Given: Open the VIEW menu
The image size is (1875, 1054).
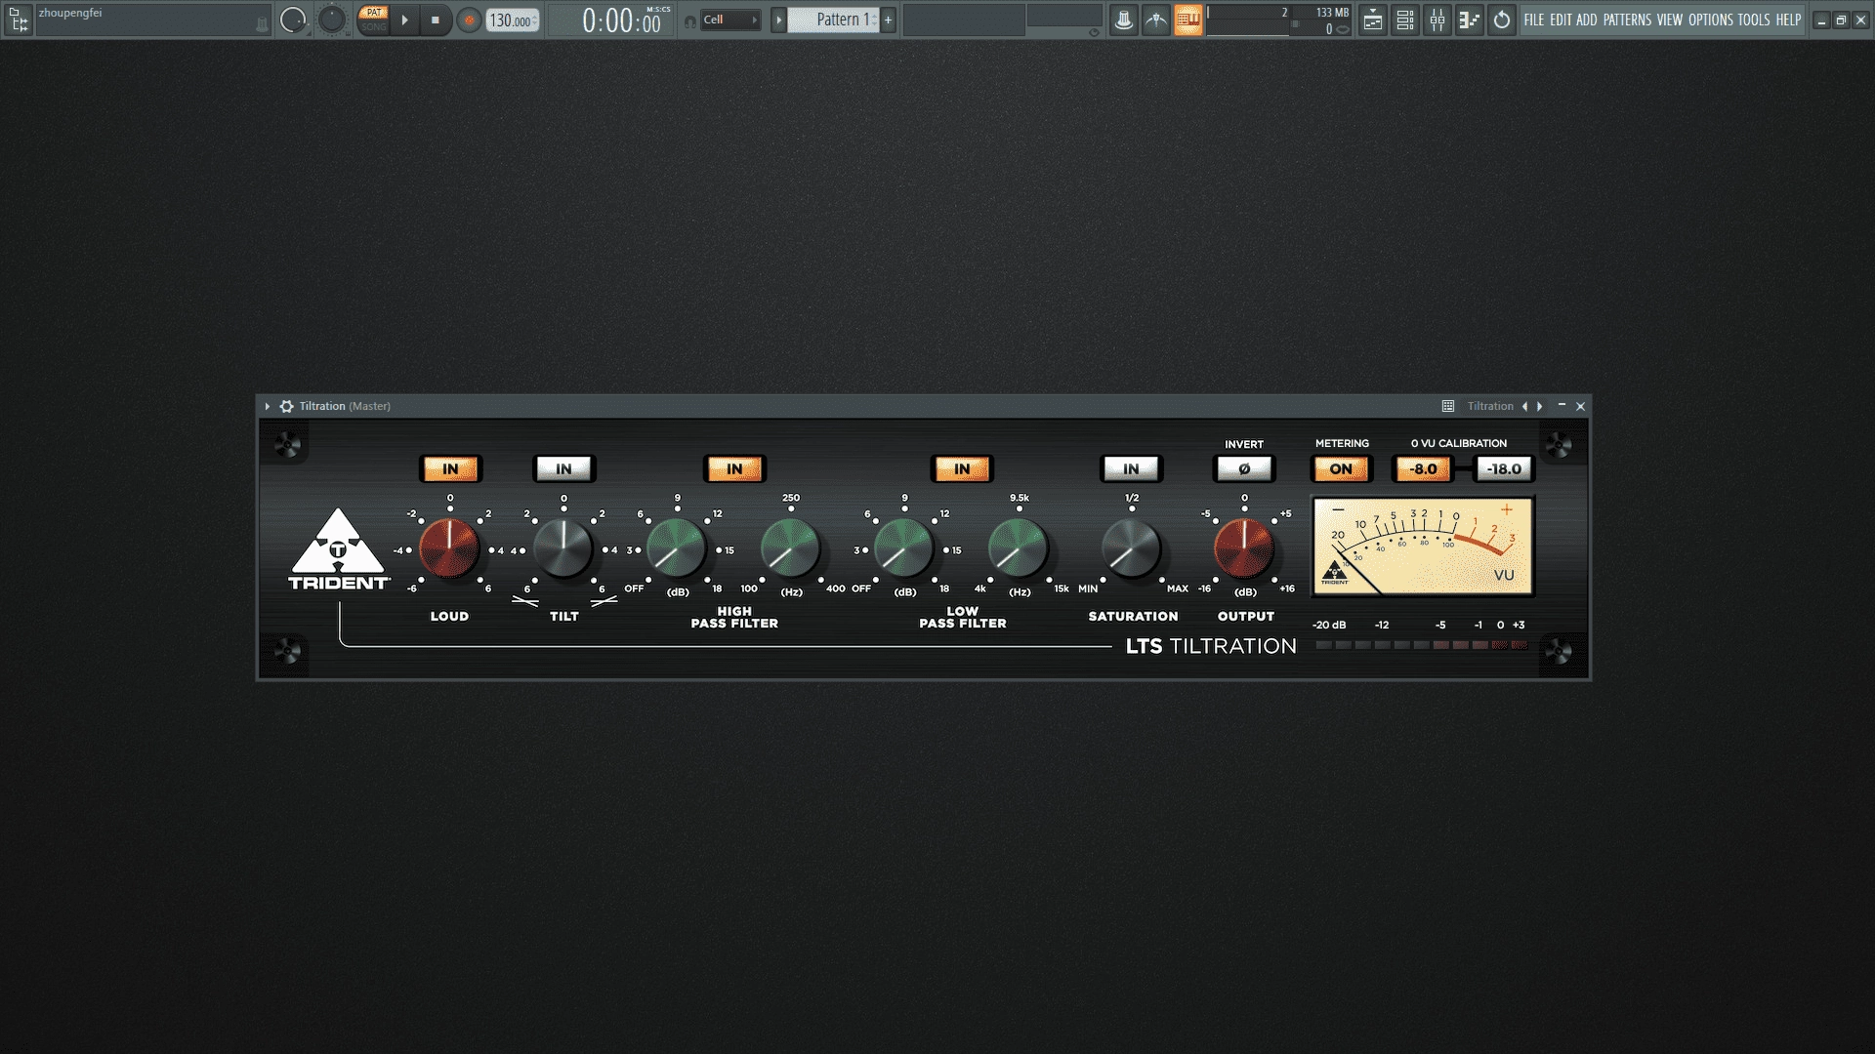Looking at the screenshot, I should pos(1670,20).
